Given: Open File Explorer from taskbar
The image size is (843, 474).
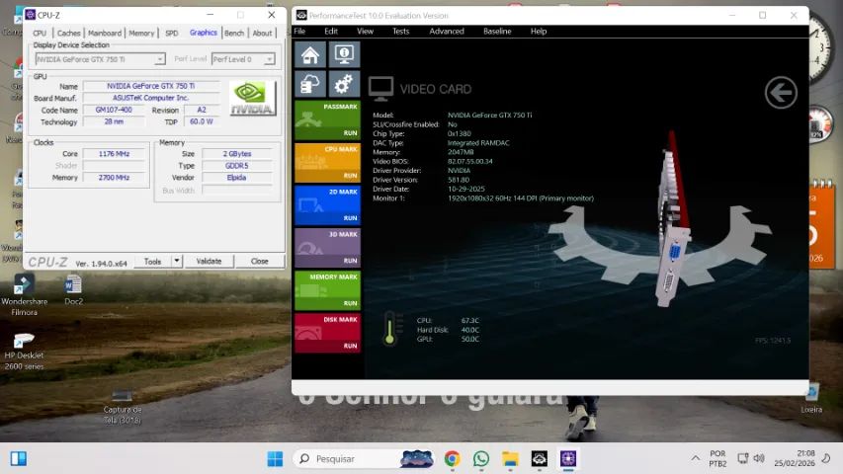Looking at the screenshot, I should point(510,459).
